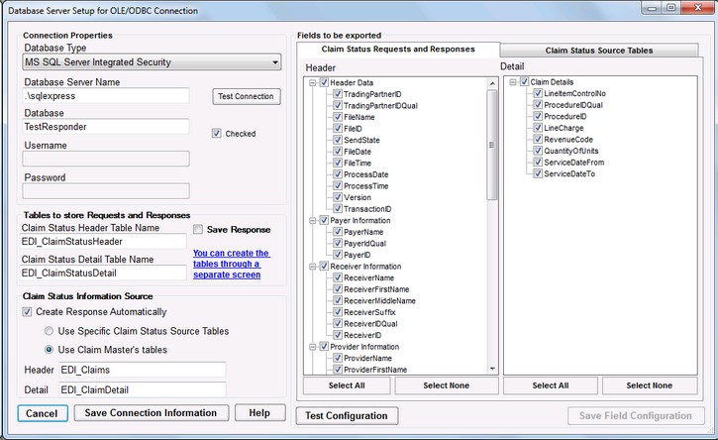This screenshot has height=440, width=718.
Task: Toggle the Checked checkbox
Action: tap(217, 133)
